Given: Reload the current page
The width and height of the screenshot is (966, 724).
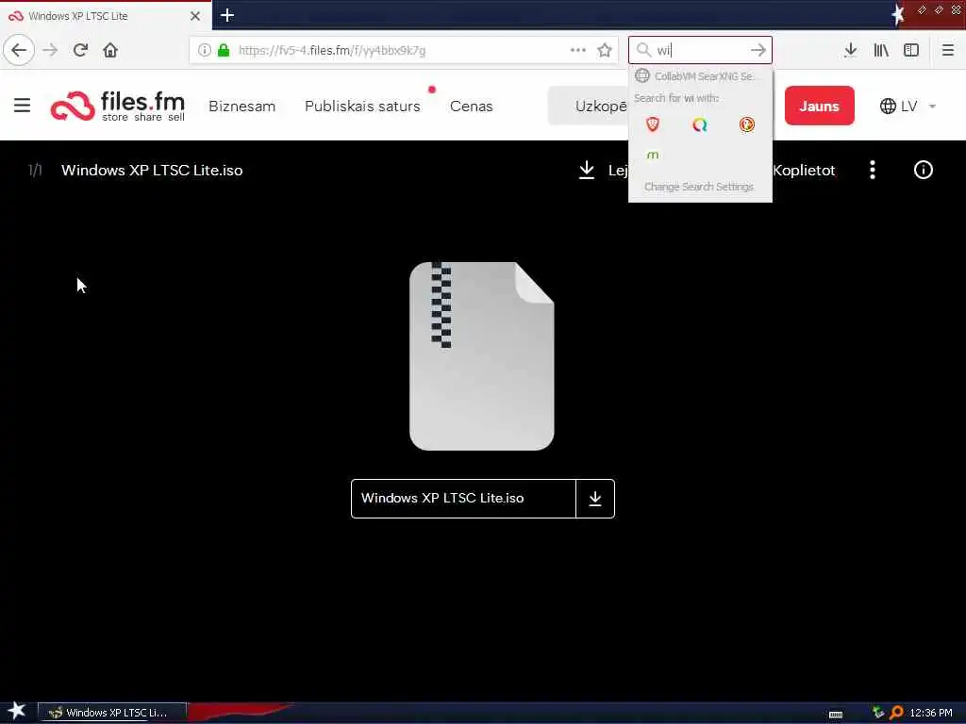Looking at the screenshot, I should coord(81,50).
